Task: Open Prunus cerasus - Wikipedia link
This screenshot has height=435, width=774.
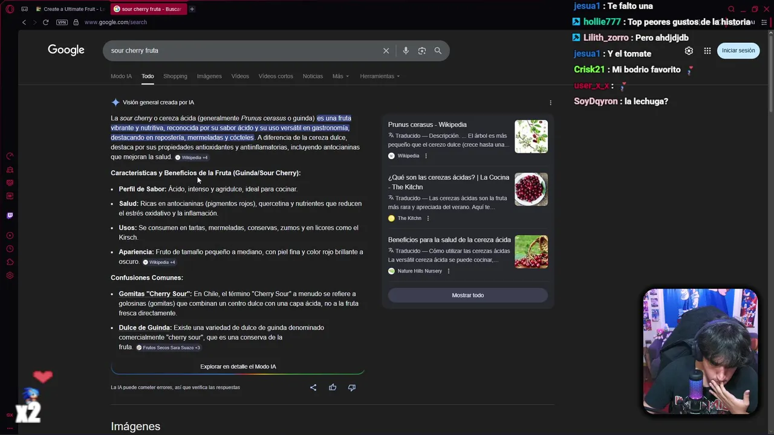Action: pyautogui.click(x=427, y=124)
